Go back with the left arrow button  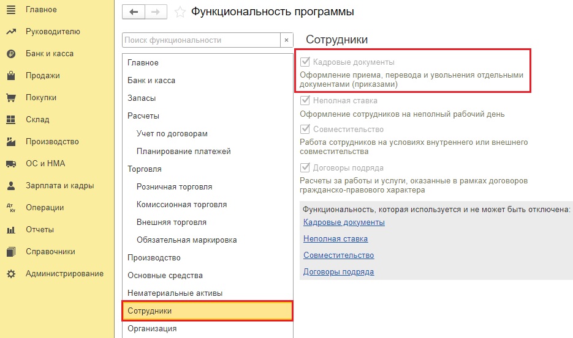[134, 12]
